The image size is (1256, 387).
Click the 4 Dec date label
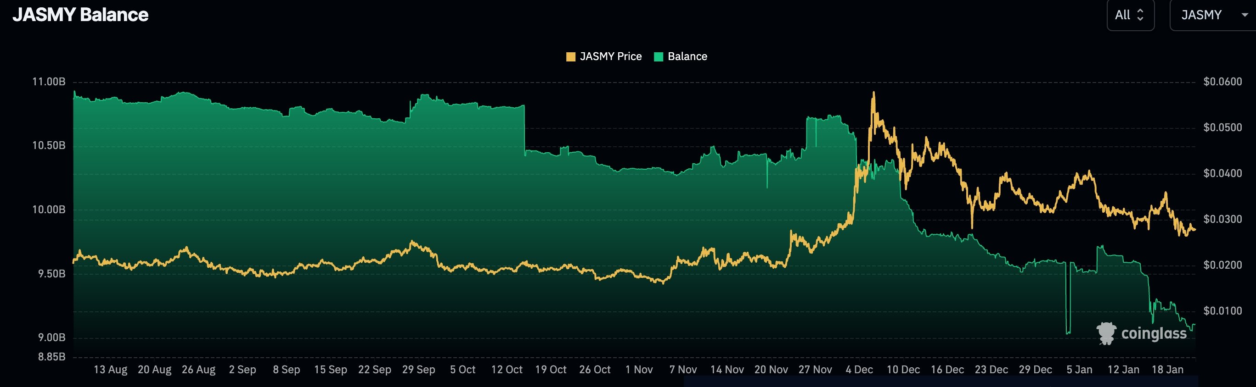(859, 370)
